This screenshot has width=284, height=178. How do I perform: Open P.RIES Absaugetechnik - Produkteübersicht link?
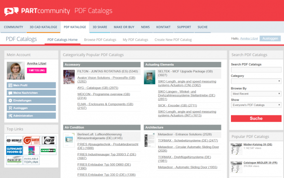108,146
